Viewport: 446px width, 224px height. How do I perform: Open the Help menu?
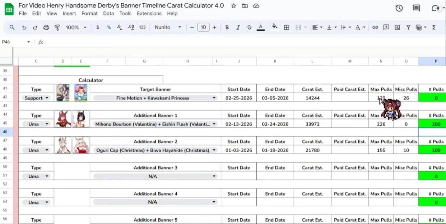pos(172,13)
